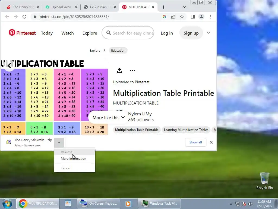
Task: Click the network tray icon
Action: (x=237, y=204)
